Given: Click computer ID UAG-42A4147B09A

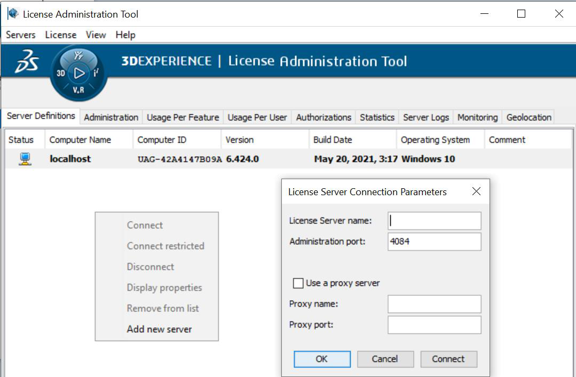Looking at the screenshot, I should tap(179, 159).
